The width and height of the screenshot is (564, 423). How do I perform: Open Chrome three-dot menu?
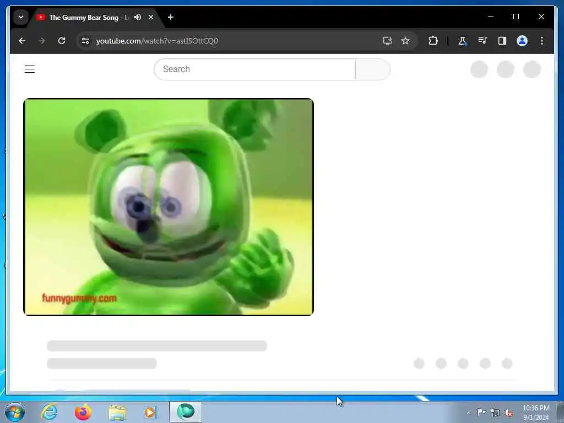pos(542,41)
